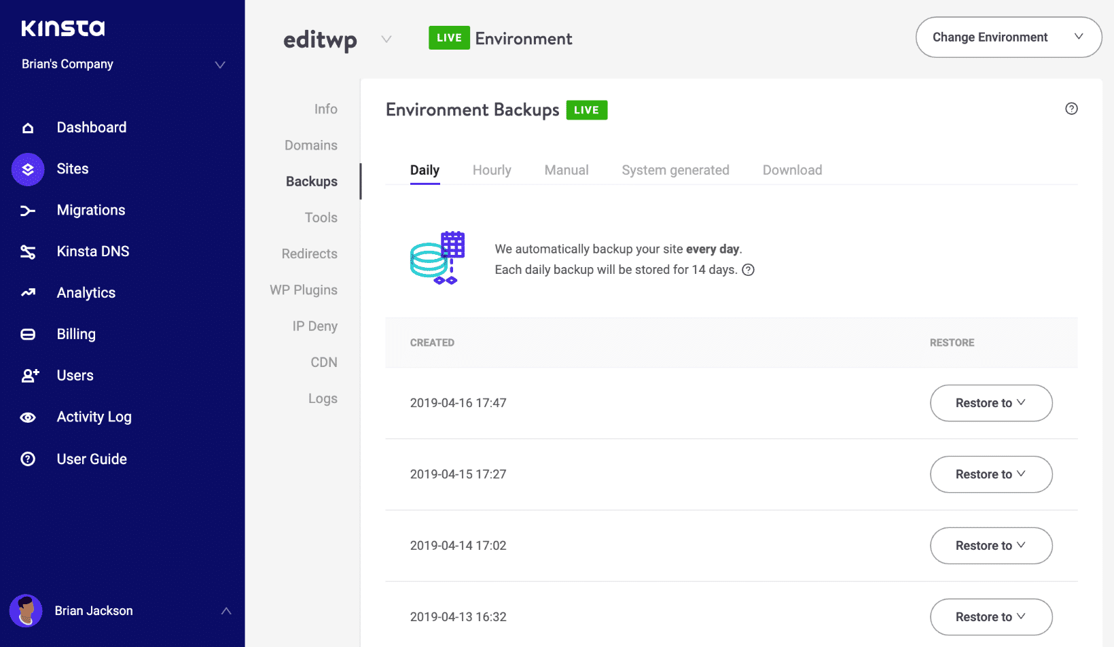Navigate to the Redirects page
The width and height of the screenshot is (1114, 647).
point(309,253)
